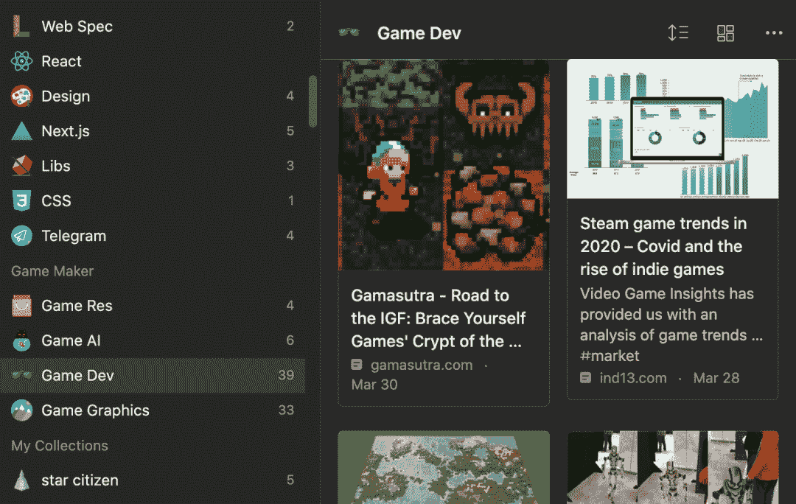The width and height of the screenshot is (796, 504).
Task: Click the React atom icon in sidebar
Action: 22,61
